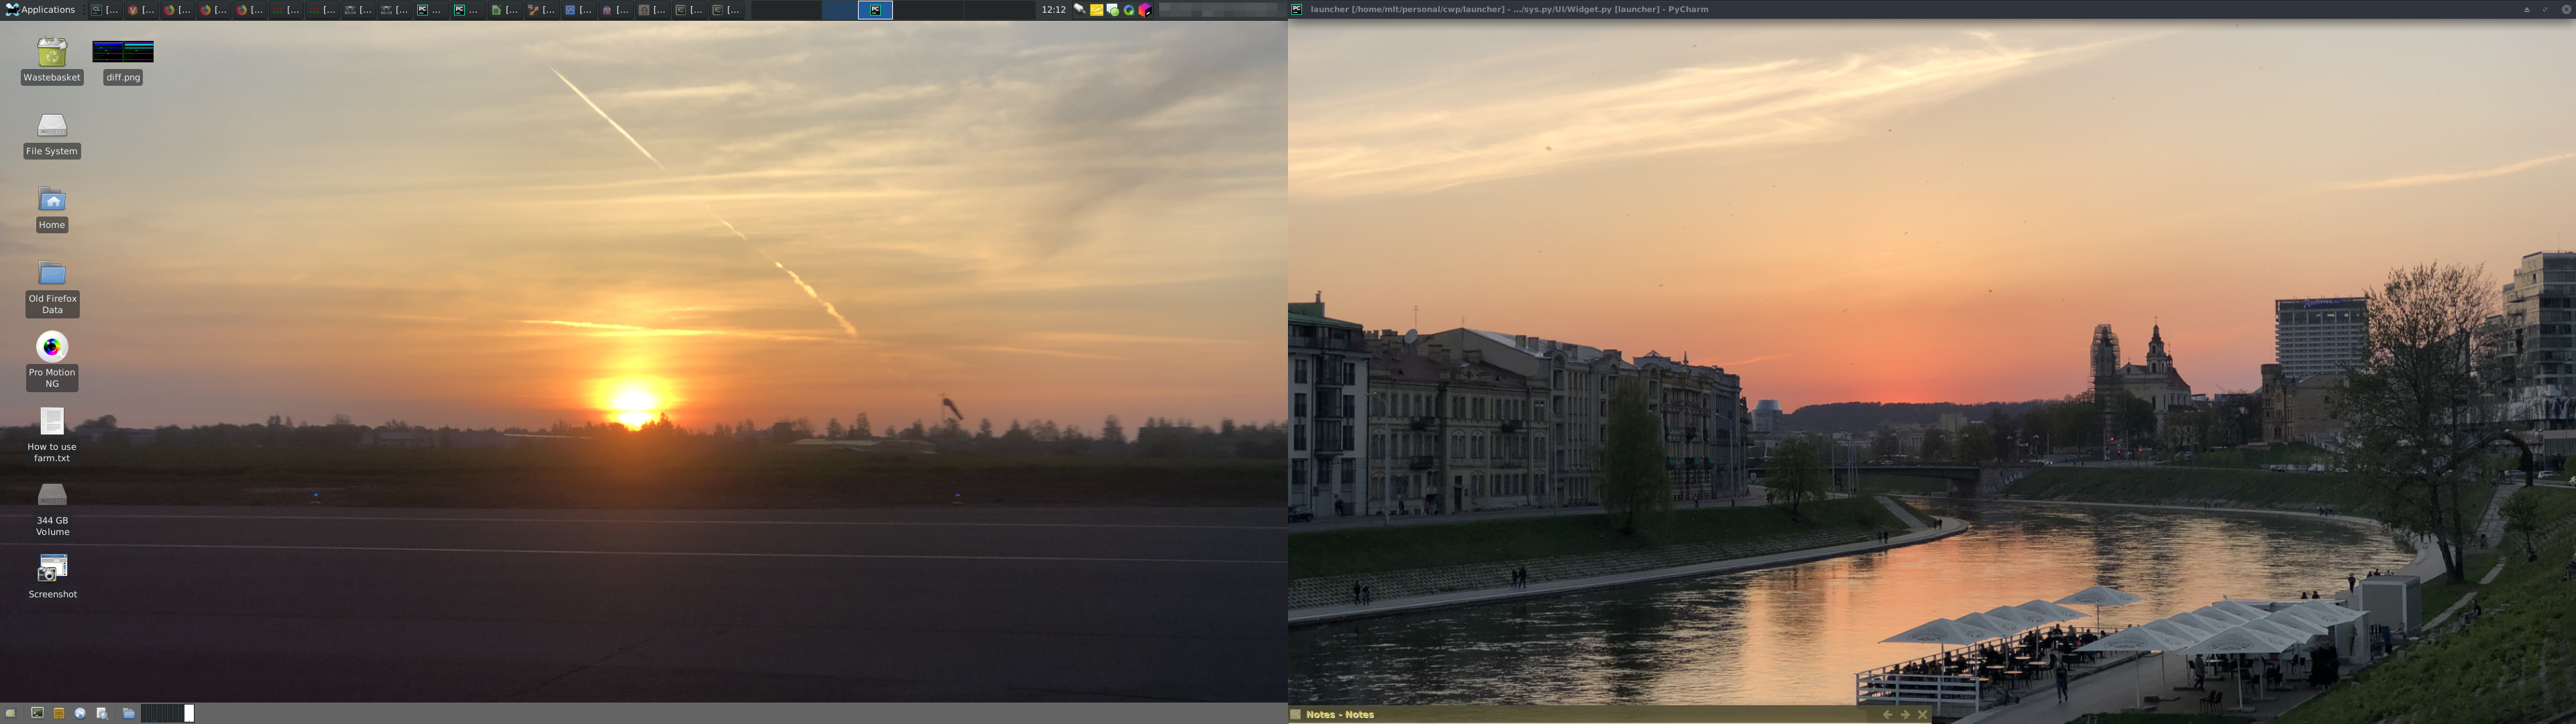Click the Notes - Notes window title
The image size is (2576, 724).
coord(1339,715)
